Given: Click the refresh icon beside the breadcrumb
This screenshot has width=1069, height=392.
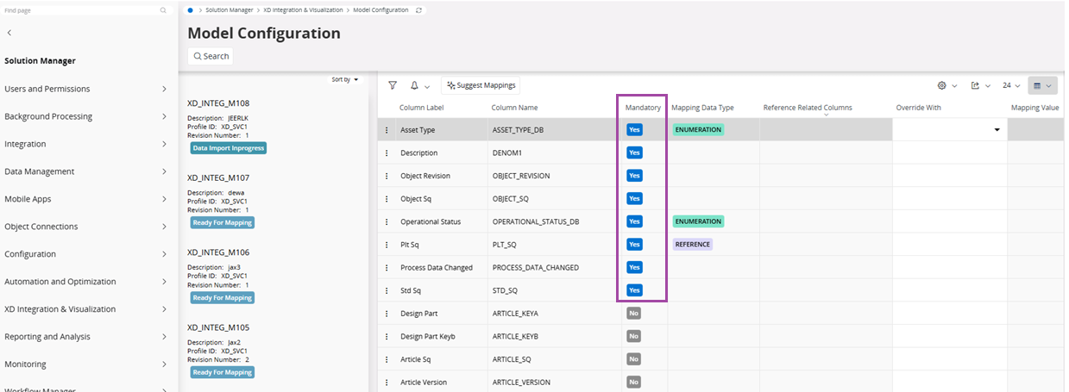Looking at the screenshot, I should point(419,10).
